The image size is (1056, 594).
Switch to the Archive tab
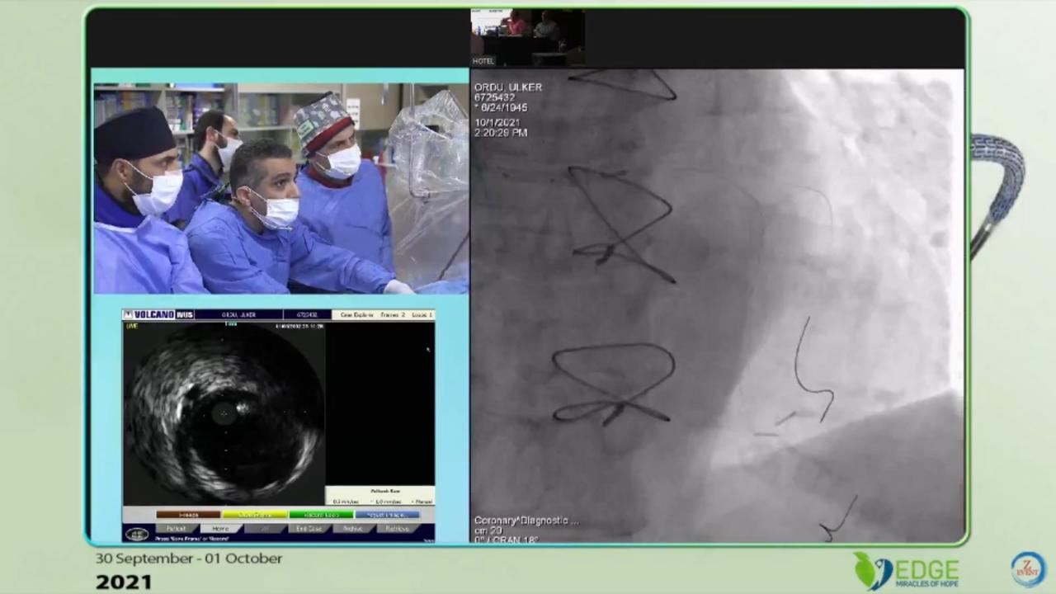(x=352, y=529)
